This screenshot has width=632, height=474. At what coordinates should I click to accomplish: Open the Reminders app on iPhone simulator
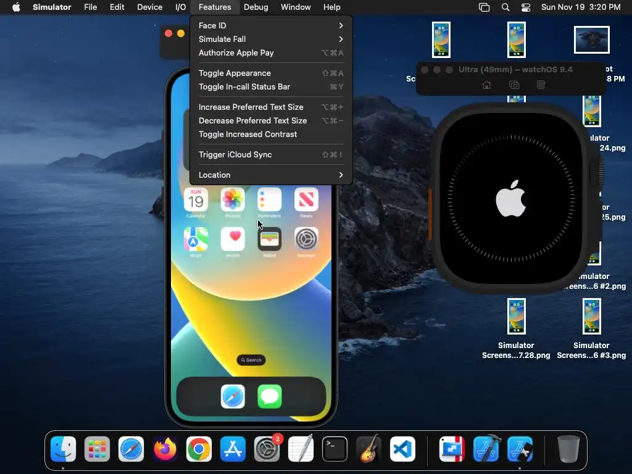269,199
